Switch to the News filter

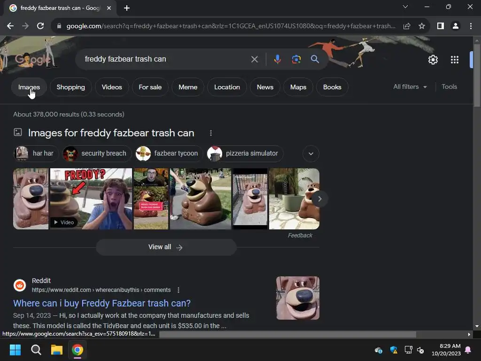click(265, 87)
